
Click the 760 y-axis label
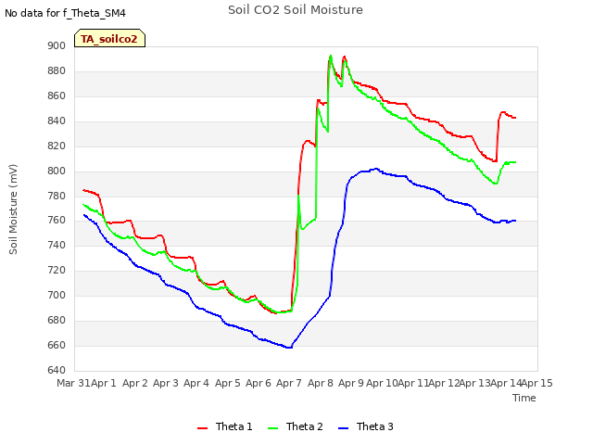(x=57, y=220)
